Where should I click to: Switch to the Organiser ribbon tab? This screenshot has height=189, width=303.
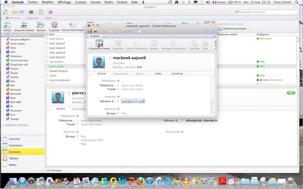[32, 18]
